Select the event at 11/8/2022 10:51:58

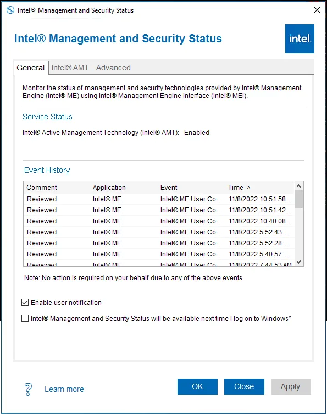pos(159,199)
